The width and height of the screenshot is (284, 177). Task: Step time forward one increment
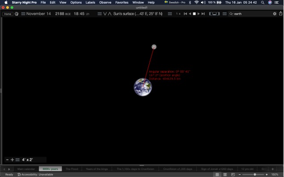coord(203,14)
